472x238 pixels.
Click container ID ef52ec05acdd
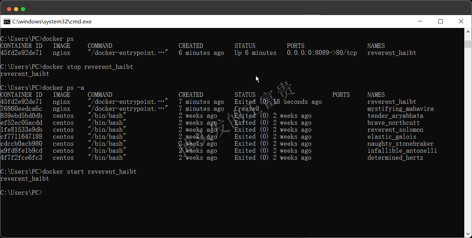click(x=21, y=123)
